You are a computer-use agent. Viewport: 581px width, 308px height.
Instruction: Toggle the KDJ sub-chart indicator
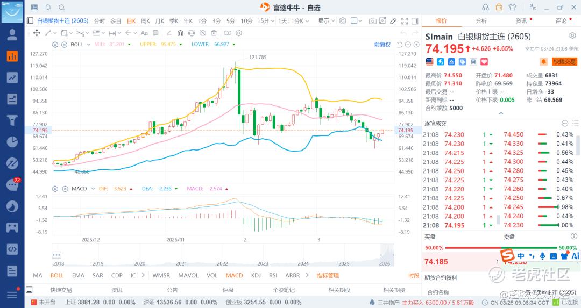coord(256,275)
